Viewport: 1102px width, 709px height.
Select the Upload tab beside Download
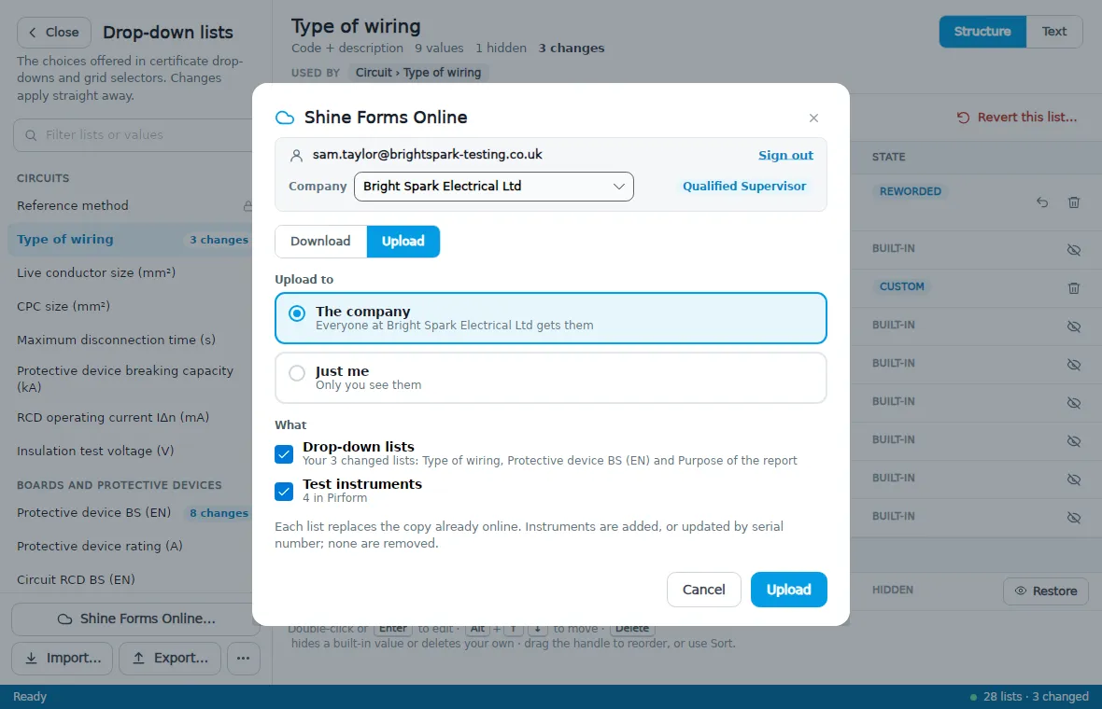pos(403,242)
